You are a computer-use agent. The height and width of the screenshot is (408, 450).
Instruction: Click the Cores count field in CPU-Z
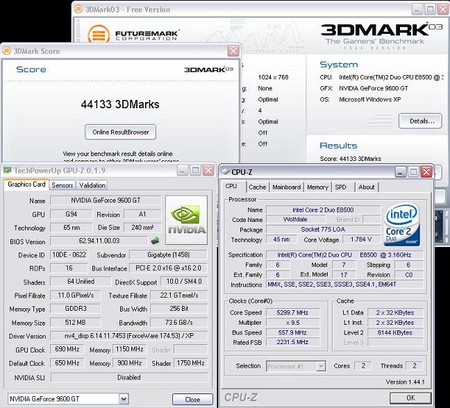[363, 366]
